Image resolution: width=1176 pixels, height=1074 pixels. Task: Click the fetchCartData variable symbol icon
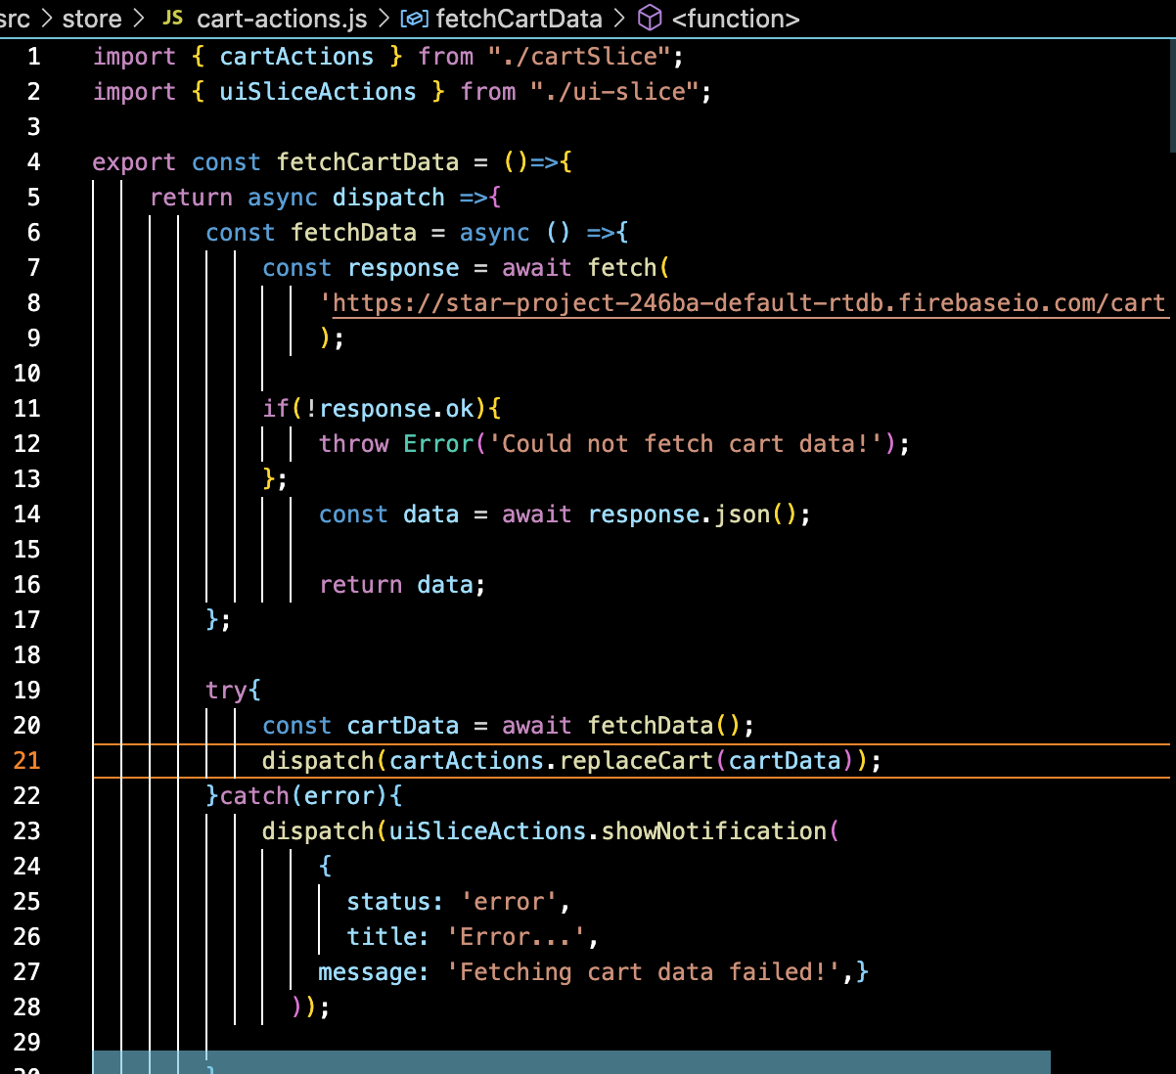coord(415,19)
